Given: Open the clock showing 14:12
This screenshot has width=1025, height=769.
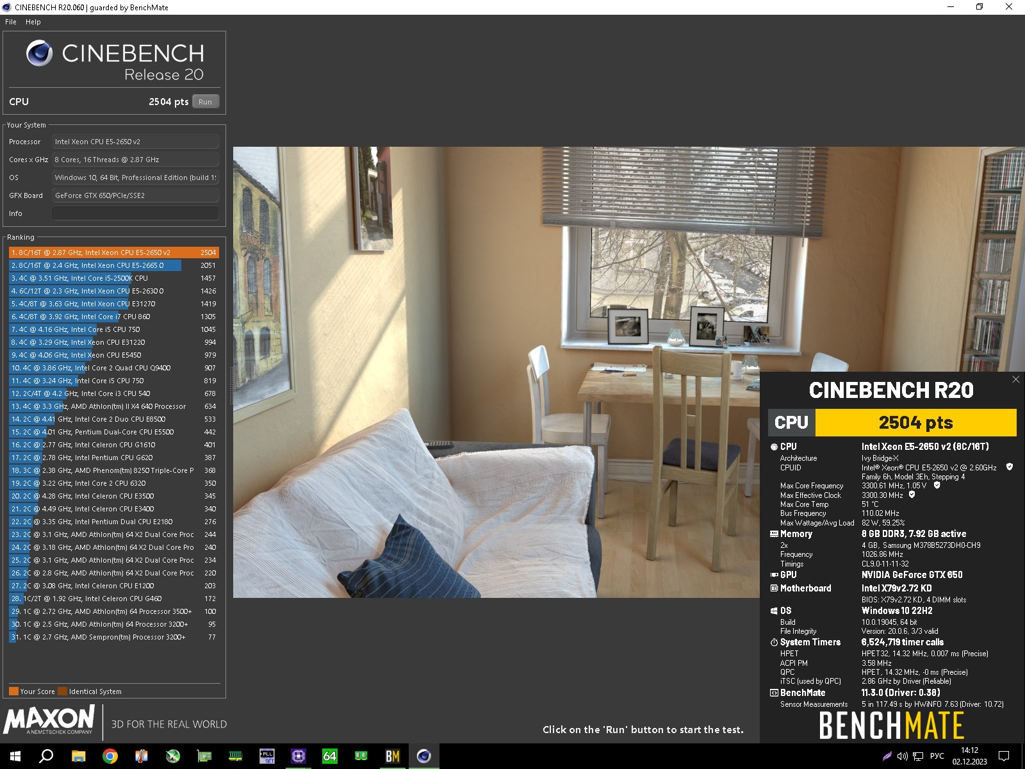Looking at the screenshot, I should pos(969,756).
